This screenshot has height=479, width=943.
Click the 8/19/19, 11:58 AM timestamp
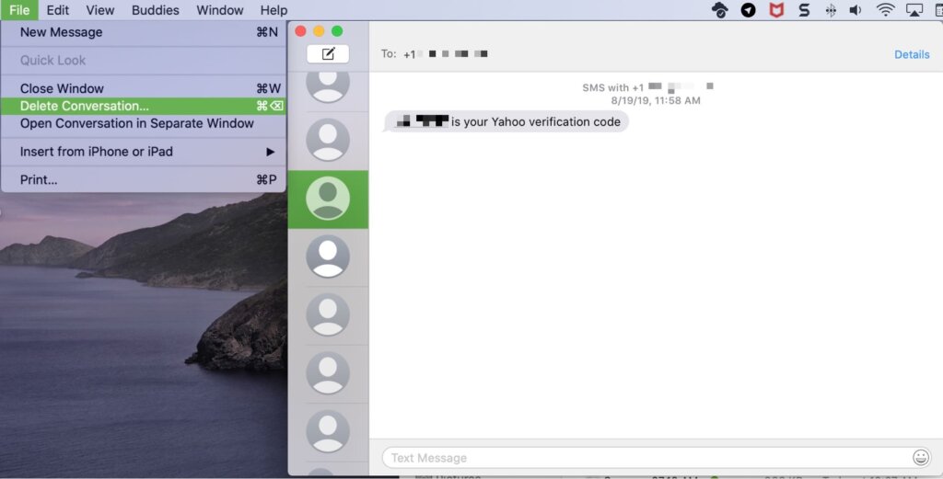pyautogui.click(x=656, y=101)
